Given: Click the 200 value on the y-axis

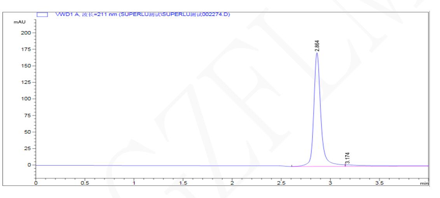Looking at the screenshot, I should (x=26, y=33).
